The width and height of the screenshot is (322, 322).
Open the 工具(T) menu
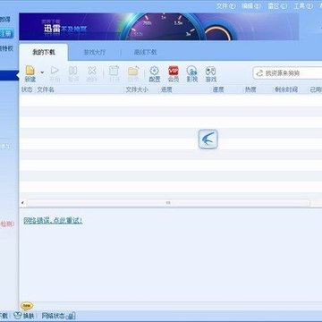pos(303,6)
